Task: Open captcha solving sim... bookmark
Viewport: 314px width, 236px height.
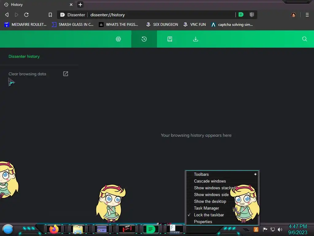Action: 232,25
